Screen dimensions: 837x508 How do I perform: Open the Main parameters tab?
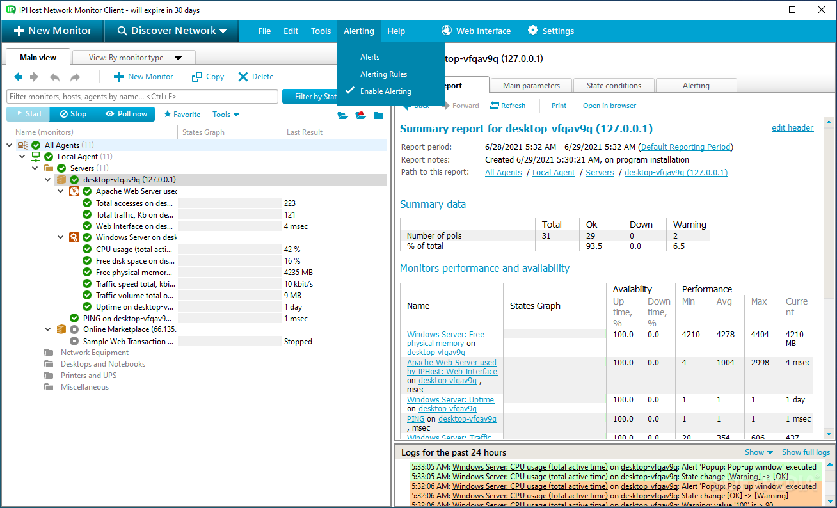coord(531,86)
